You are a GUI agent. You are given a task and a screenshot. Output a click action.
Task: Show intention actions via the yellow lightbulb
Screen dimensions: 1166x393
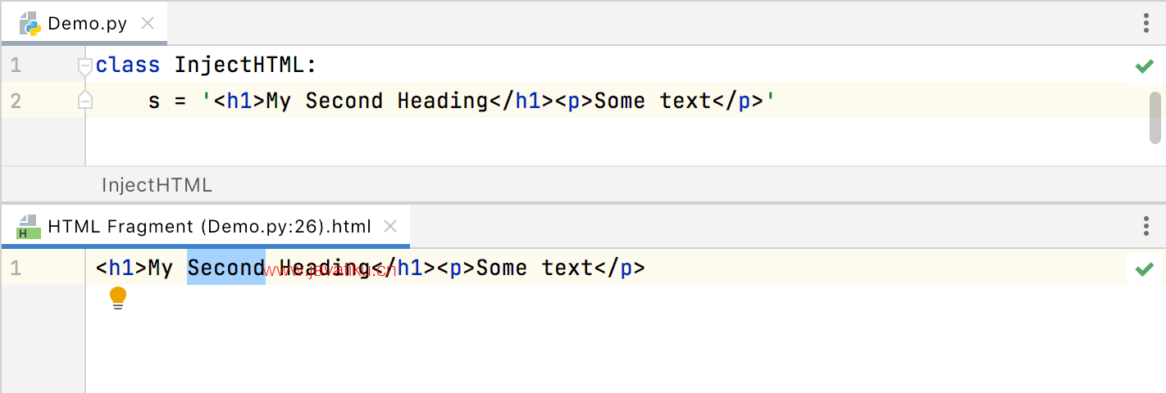pyautogui.click(x=118, y=298)
